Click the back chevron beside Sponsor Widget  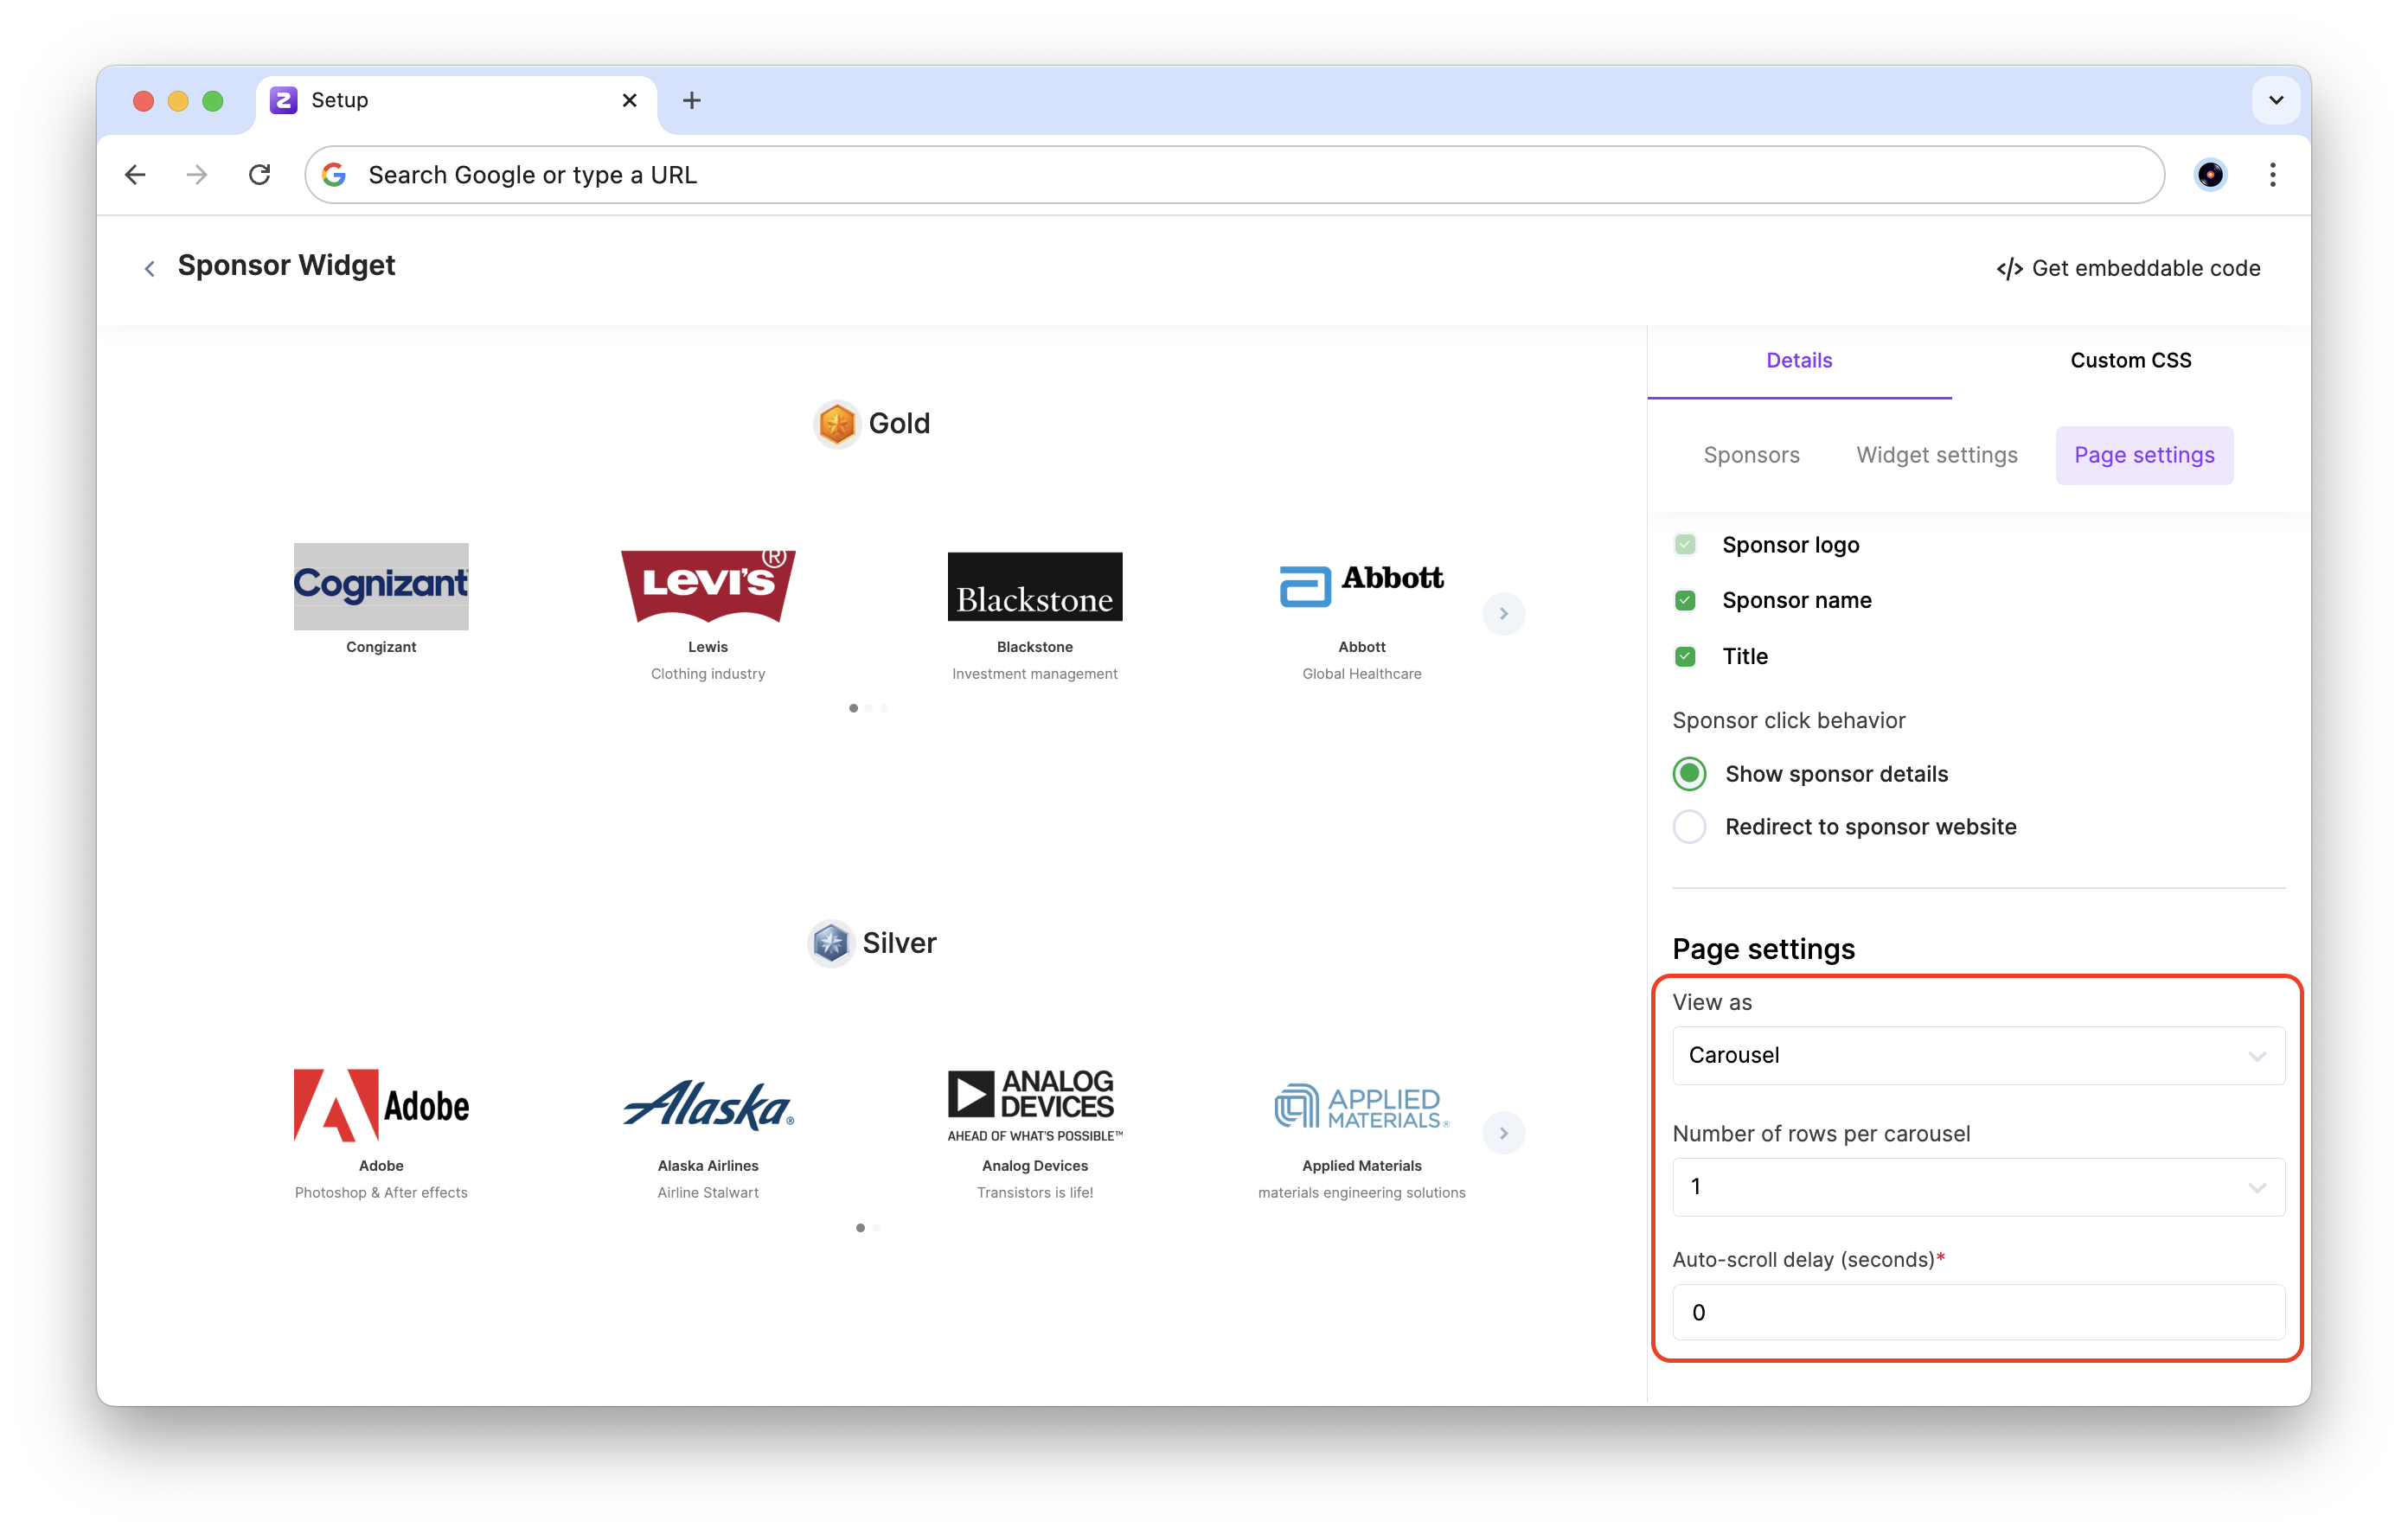point(150,268)
